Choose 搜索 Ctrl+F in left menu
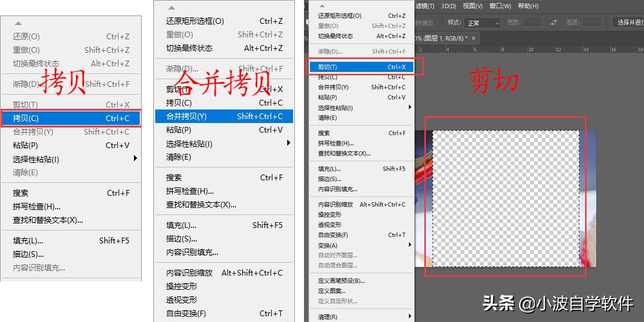This screenshot has height=322, width=644. 71,193
